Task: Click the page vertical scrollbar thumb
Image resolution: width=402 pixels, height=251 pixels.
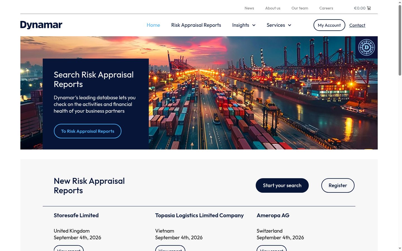Action: point(400,40)
